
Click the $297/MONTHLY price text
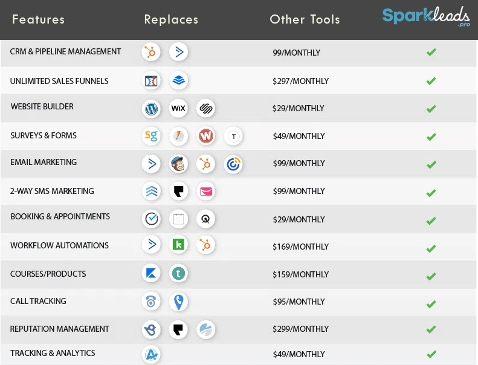300,81
